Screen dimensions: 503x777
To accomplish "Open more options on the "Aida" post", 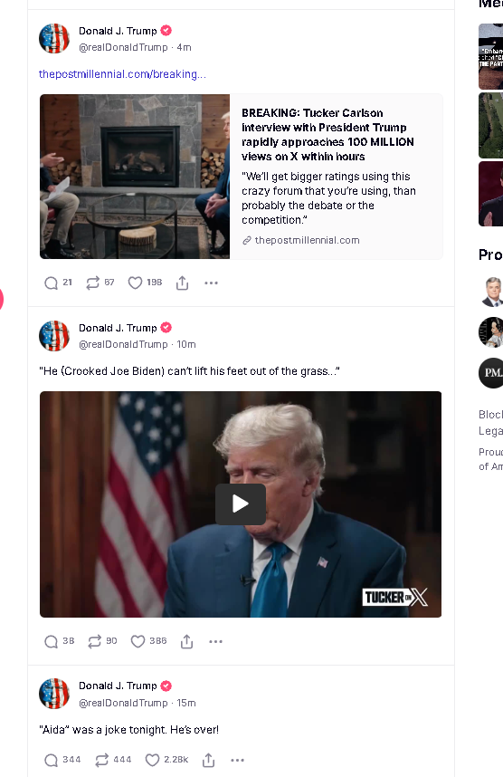I will pyautogui.click(x=238, y=760).
